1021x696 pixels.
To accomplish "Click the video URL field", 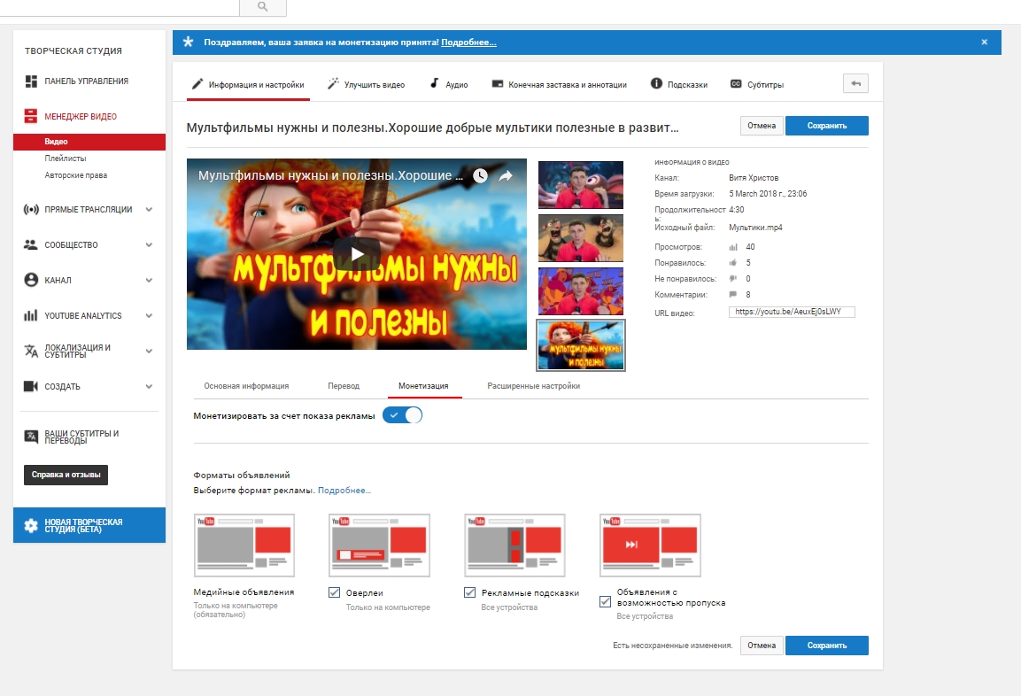I will 792,312.
